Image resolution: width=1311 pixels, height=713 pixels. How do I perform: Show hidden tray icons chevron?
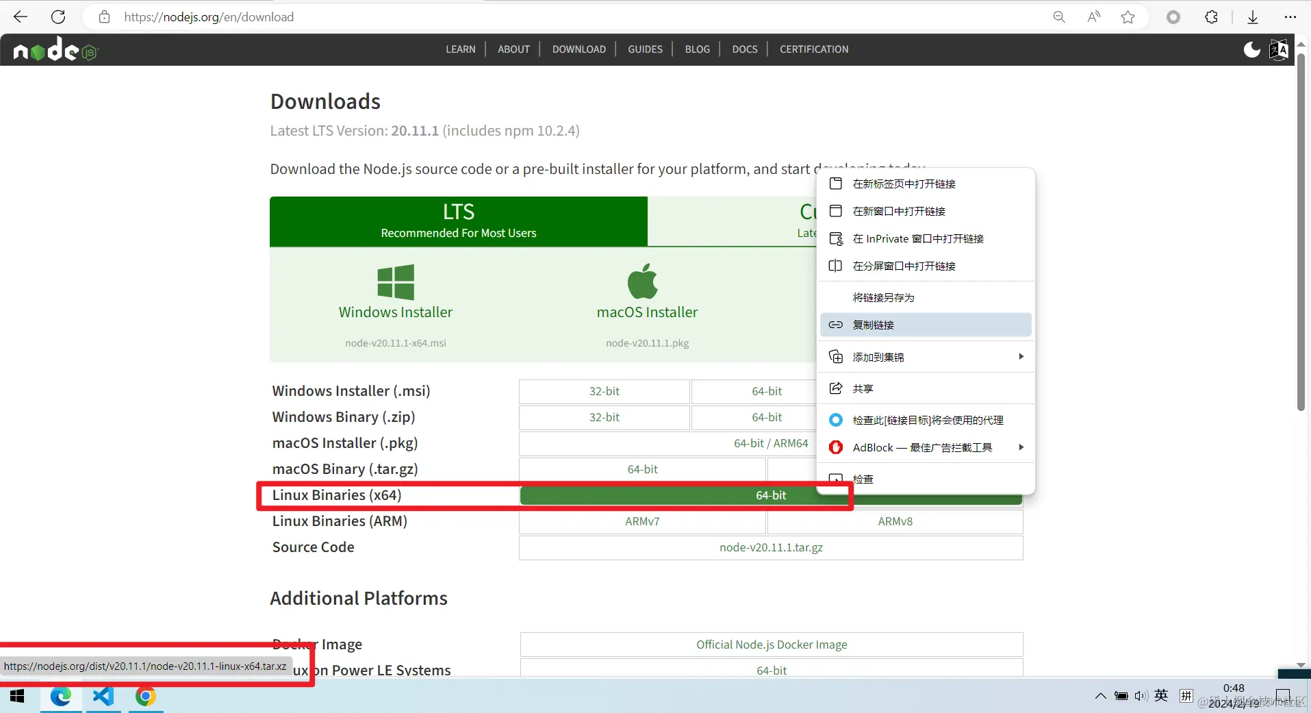coord(1100,696)
